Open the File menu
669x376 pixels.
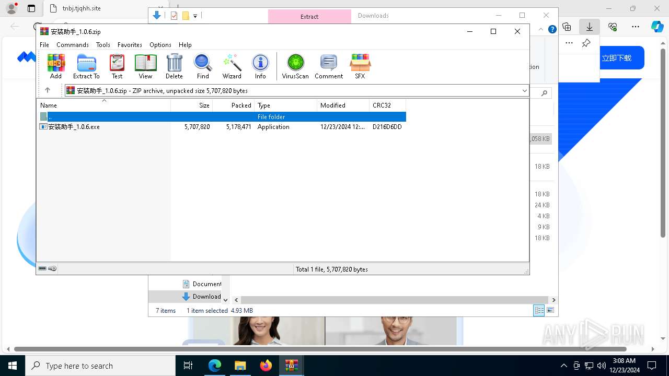tap(44, 45)
